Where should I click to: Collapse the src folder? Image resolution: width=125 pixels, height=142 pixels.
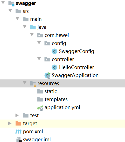pos(10,11)
